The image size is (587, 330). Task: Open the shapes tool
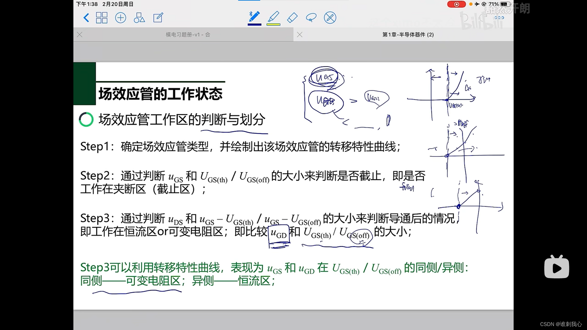coord(139,18)
